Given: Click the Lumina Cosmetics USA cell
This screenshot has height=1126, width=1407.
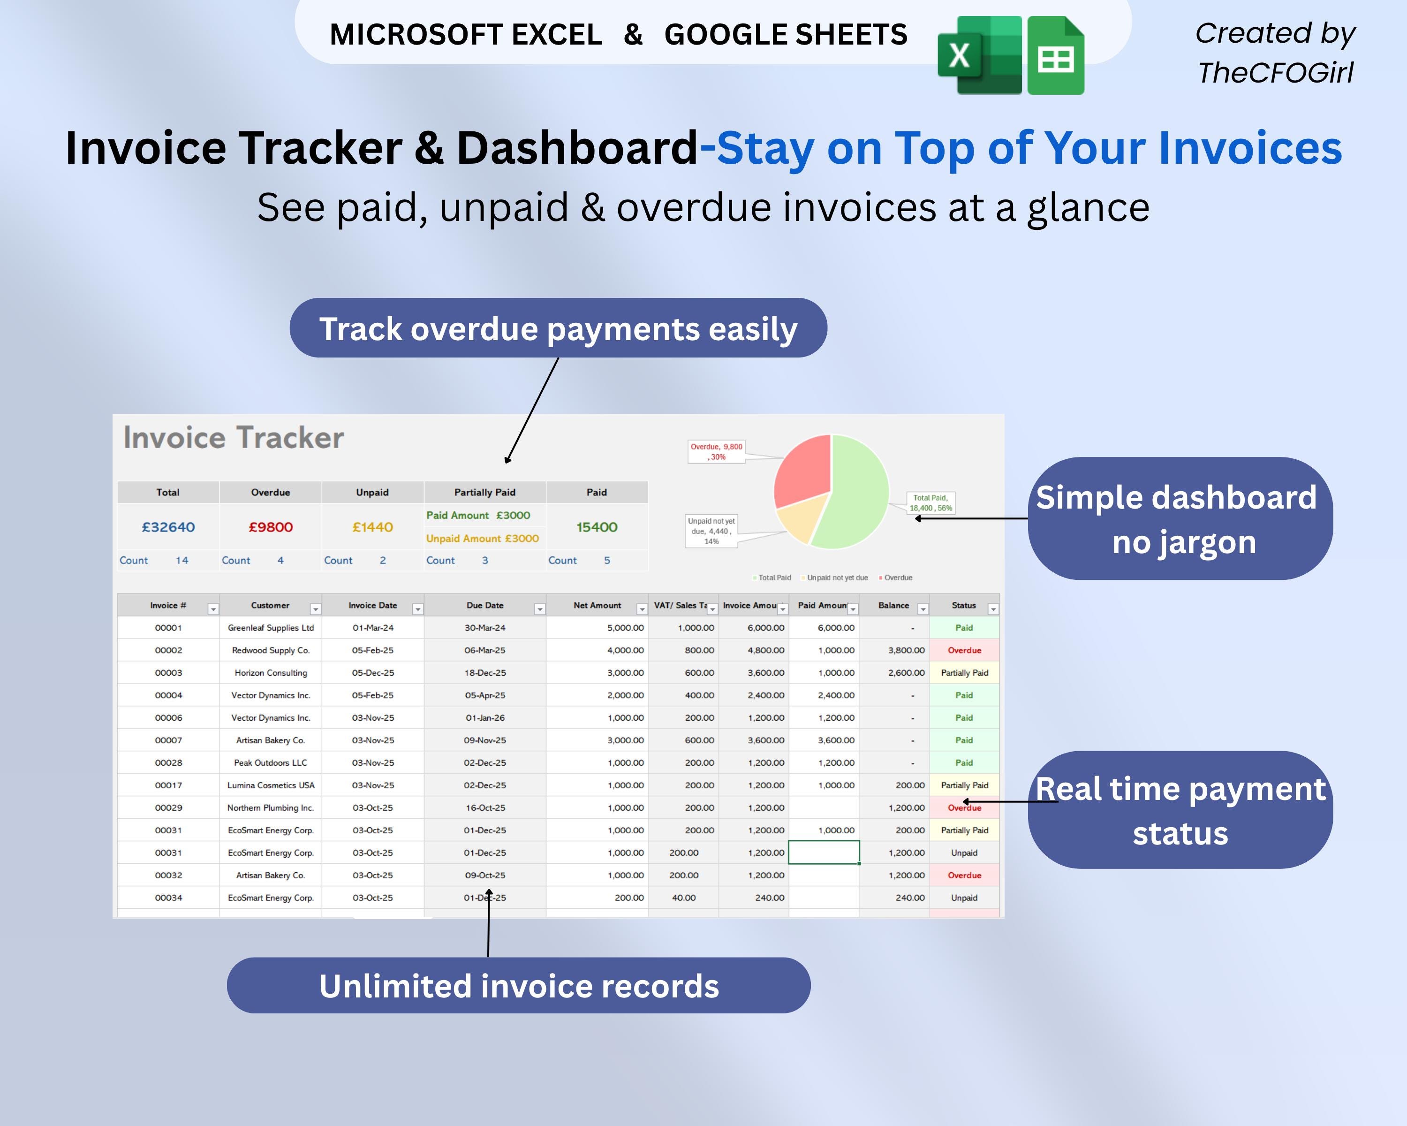Looking at the screenshot, I should [271, 785].
